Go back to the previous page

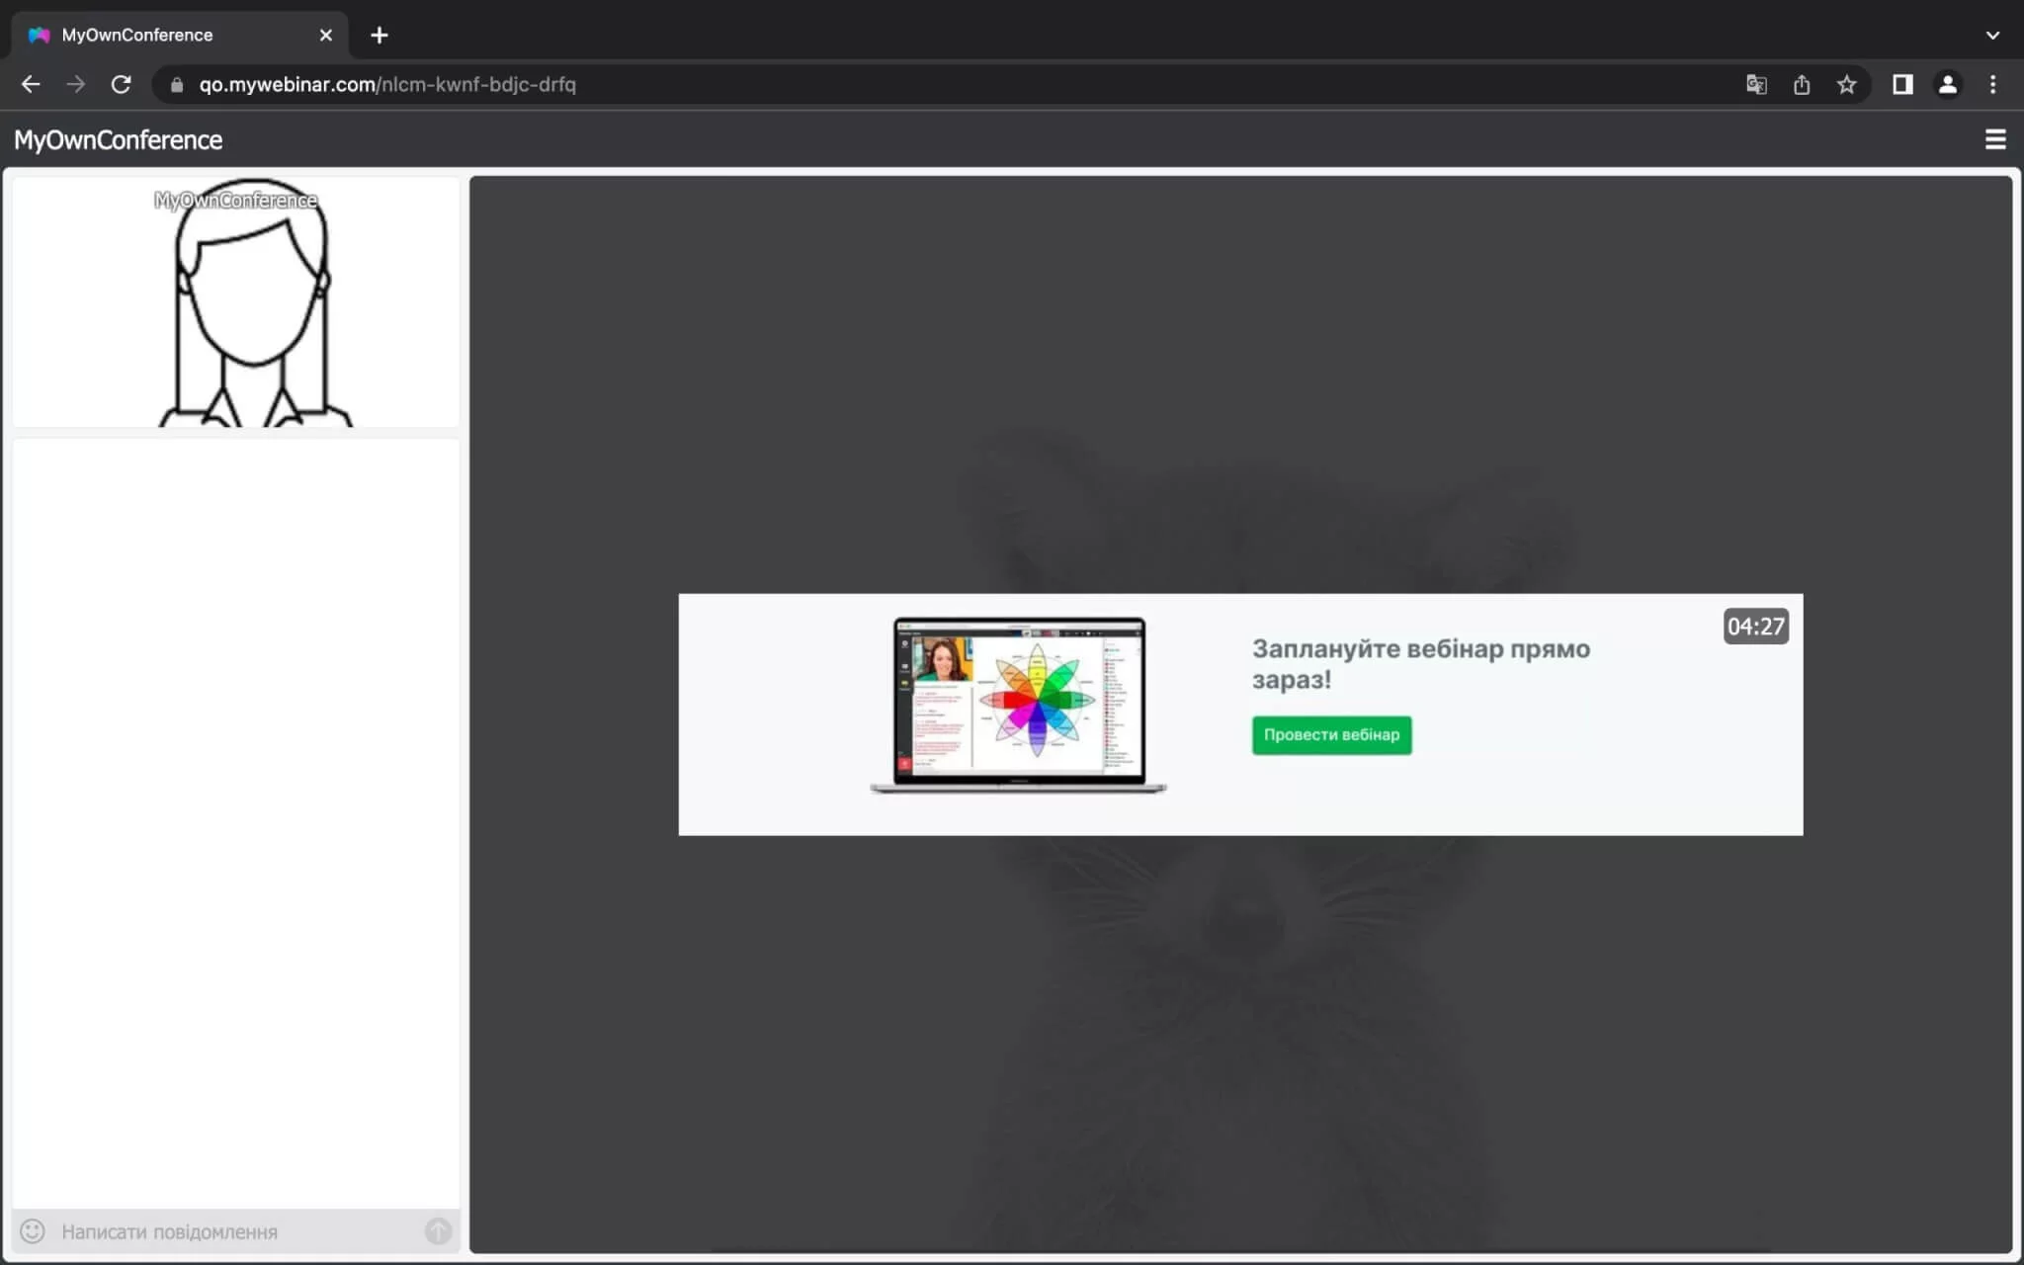(x=31, y=85)
